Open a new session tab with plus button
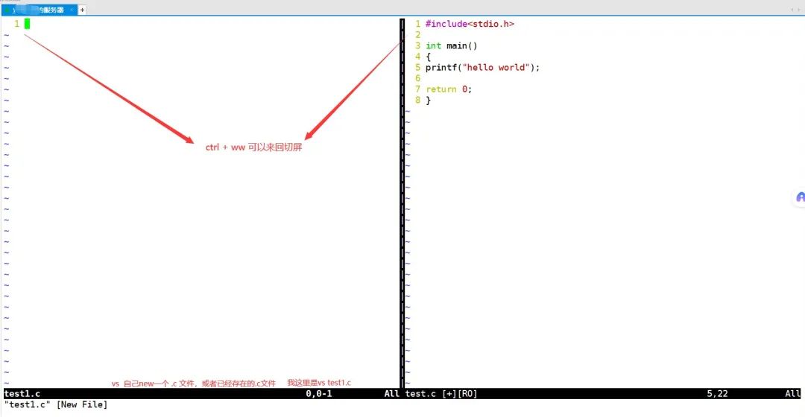The image size is (805, 417). [82, 10]
